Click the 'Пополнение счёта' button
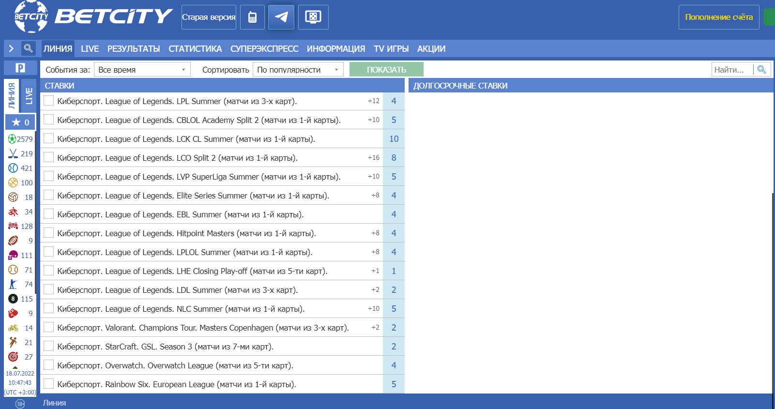Image resolution: width=775 pixels, height=409 pixels. point(718,17)
